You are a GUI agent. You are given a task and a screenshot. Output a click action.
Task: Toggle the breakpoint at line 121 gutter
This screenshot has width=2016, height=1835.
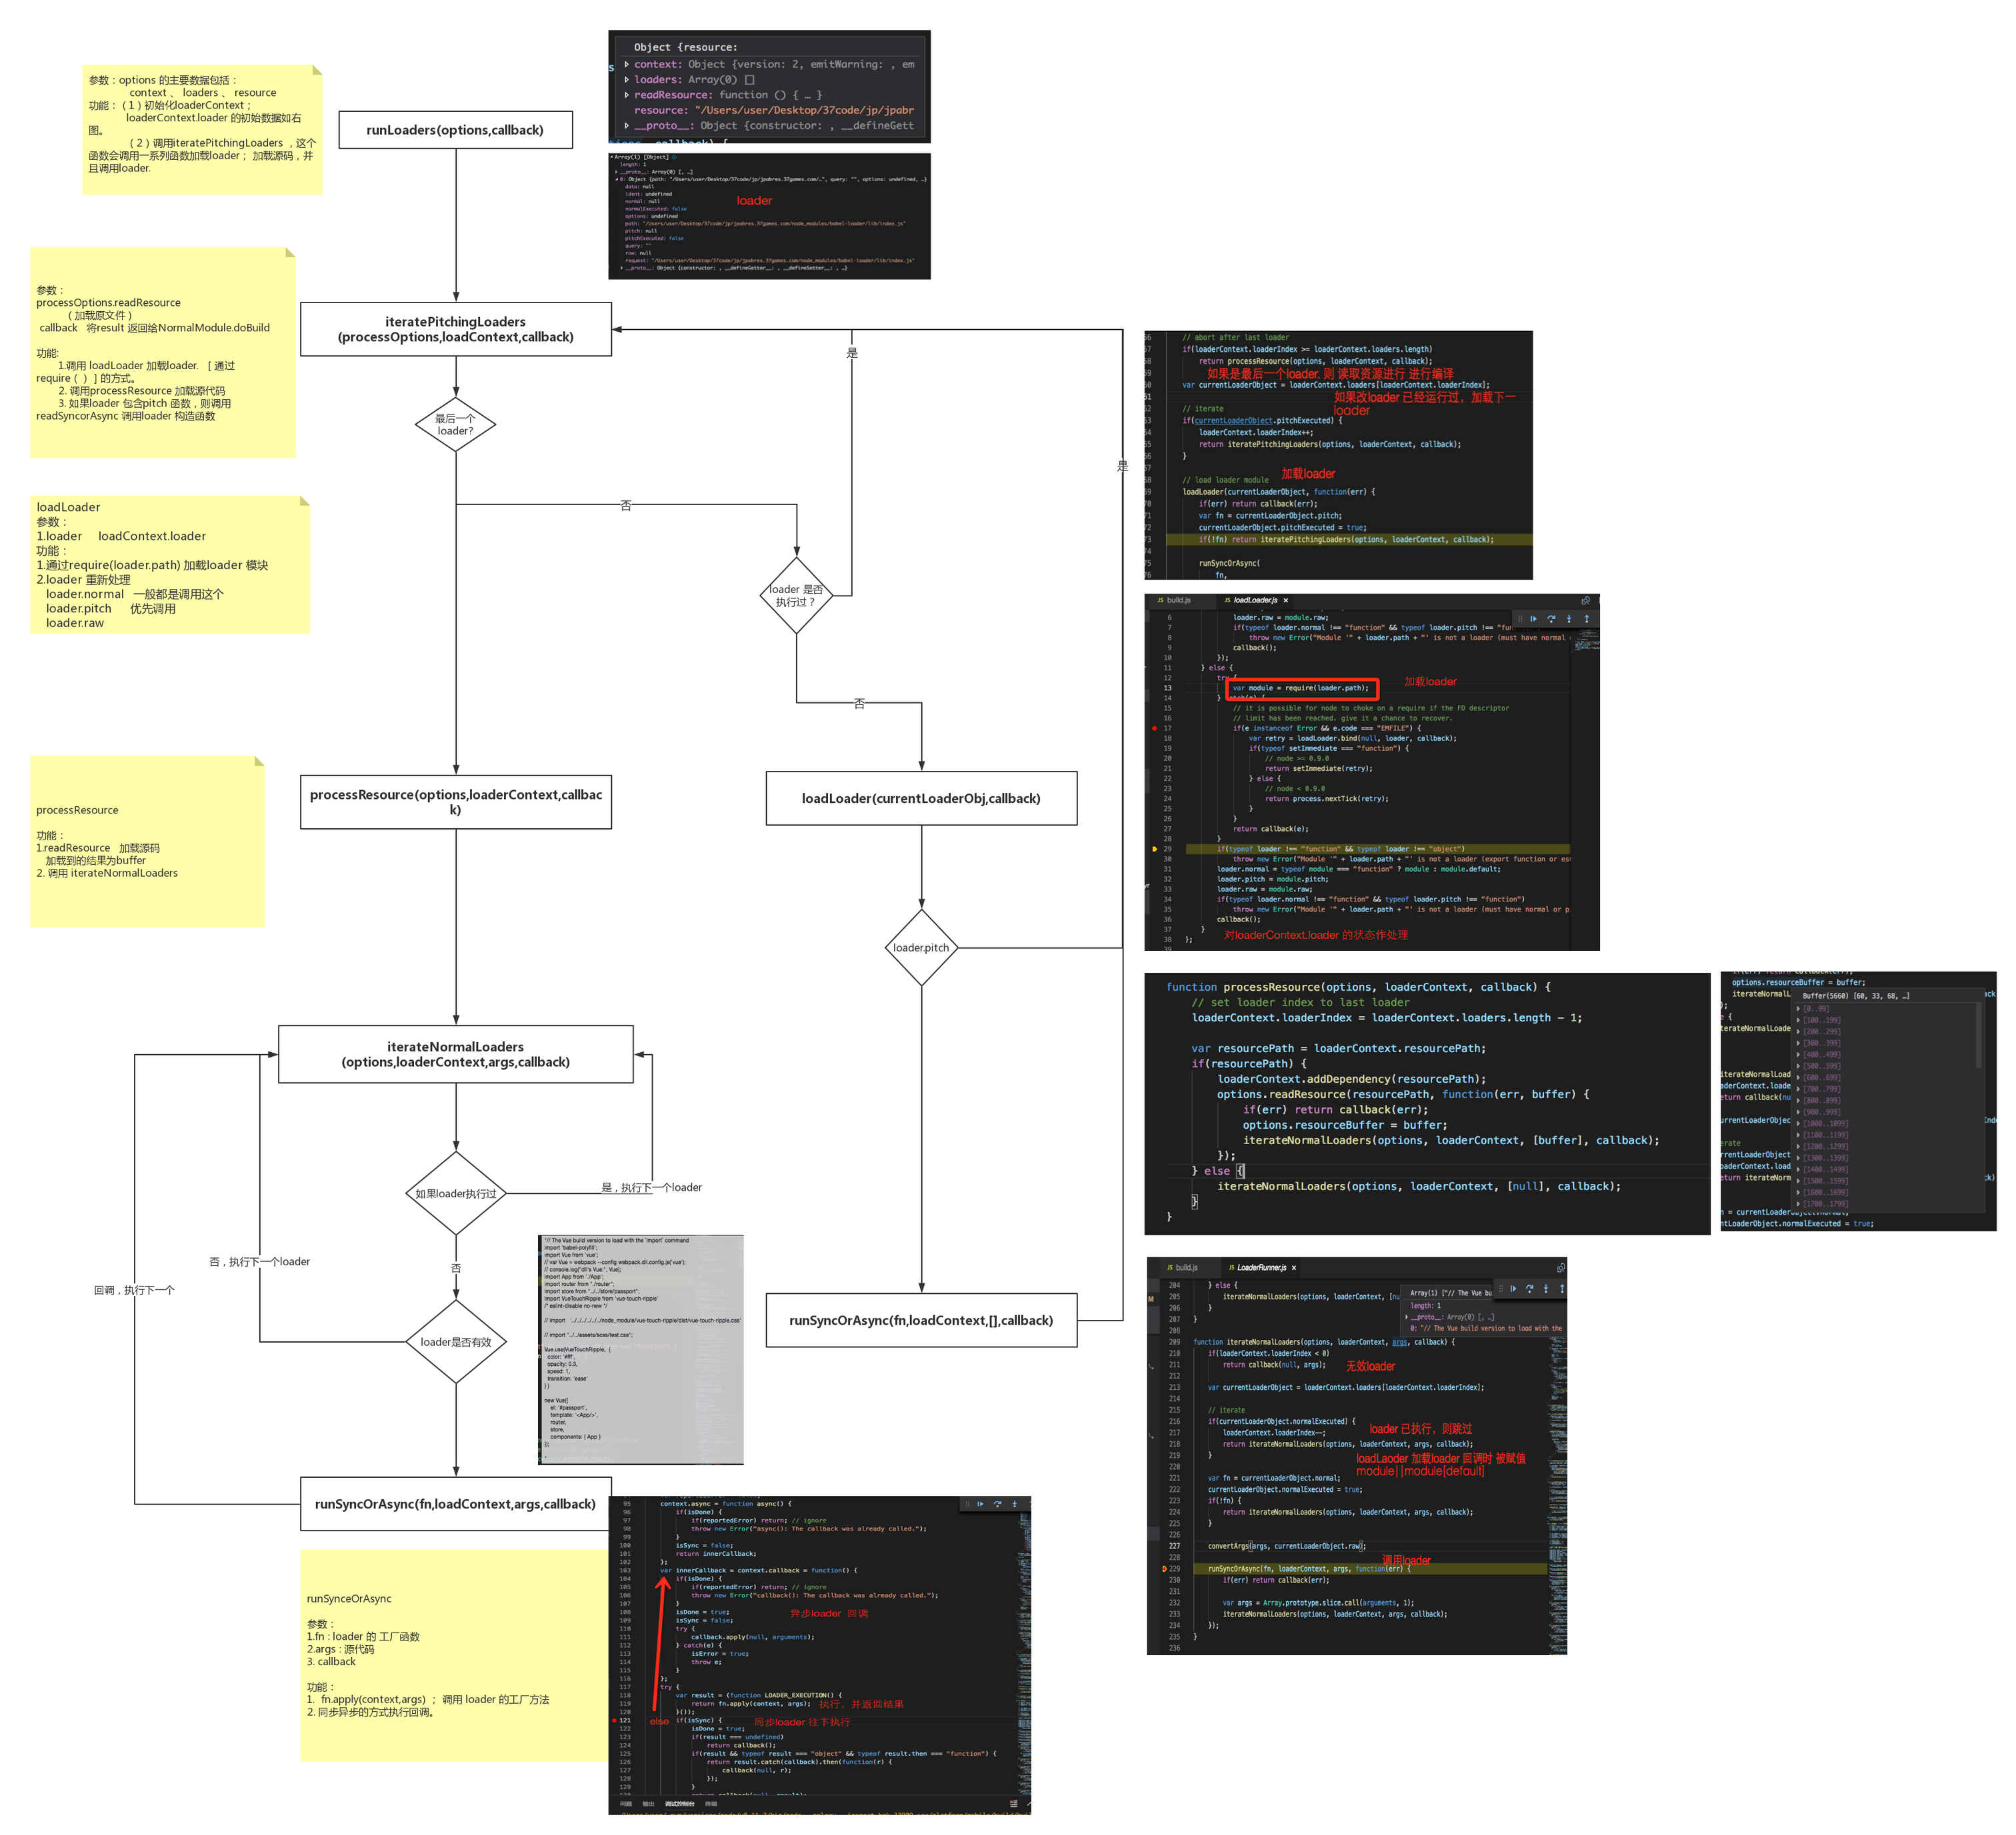click(x=614, y=1720)
